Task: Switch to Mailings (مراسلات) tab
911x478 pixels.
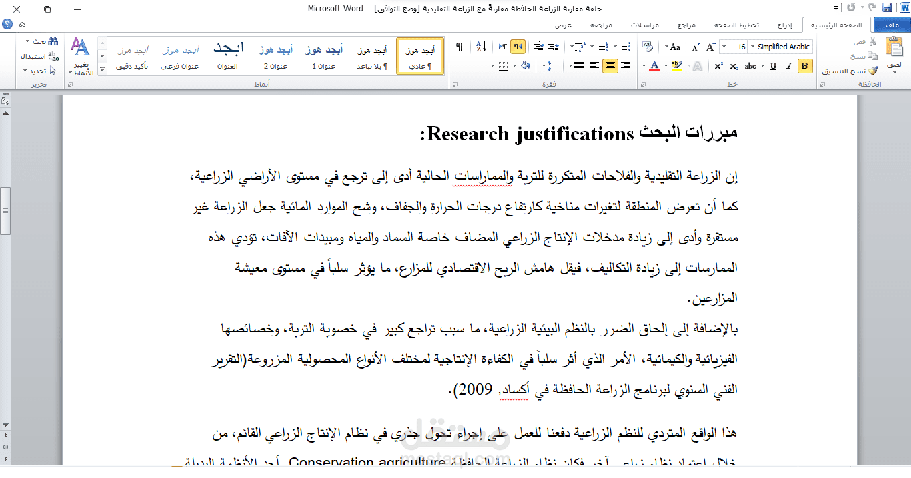Action: (x=645, y=25)
